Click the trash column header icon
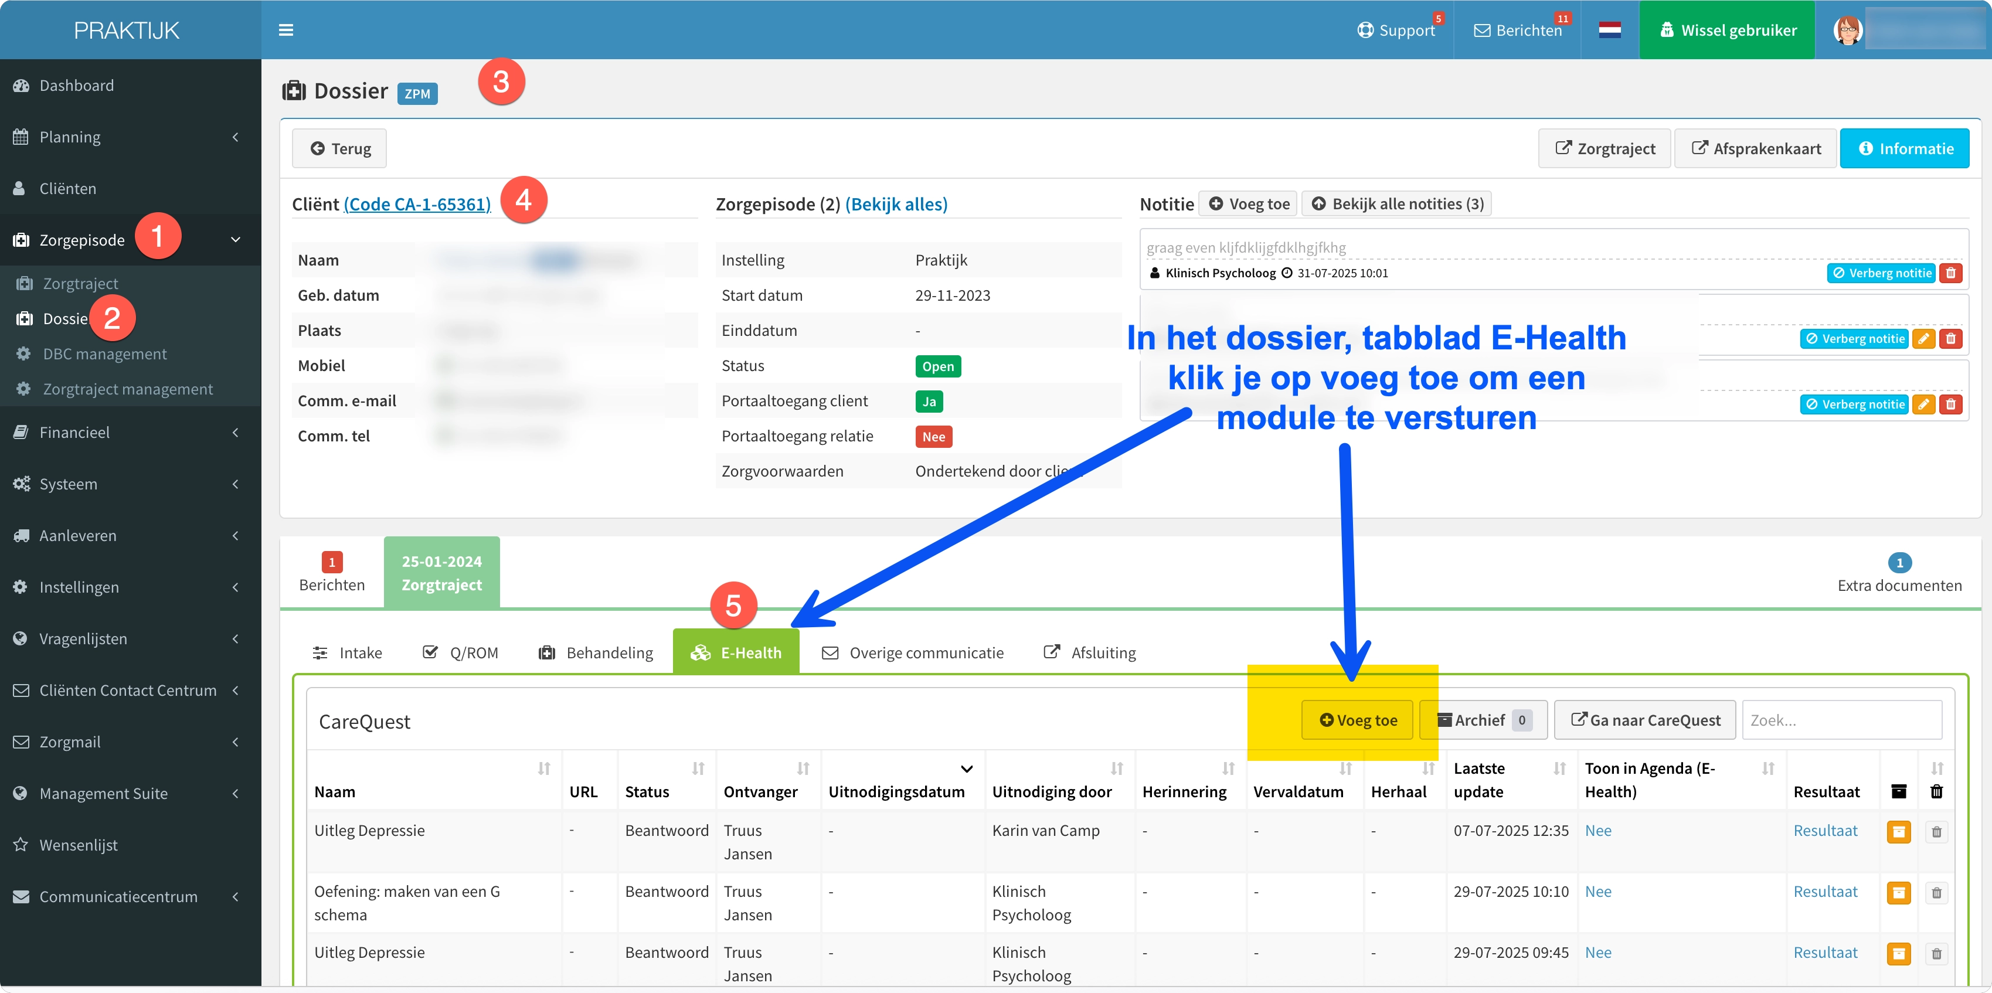1992x993 pixels. [1936, 791]
